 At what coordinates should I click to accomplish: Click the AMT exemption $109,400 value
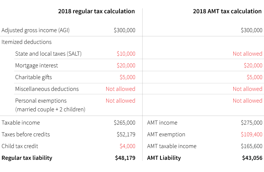pyautogui.click(x=251, y=134)
